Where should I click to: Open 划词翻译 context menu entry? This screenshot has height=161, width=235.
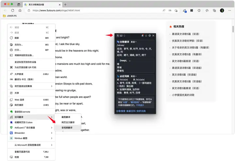pos(31,117)
